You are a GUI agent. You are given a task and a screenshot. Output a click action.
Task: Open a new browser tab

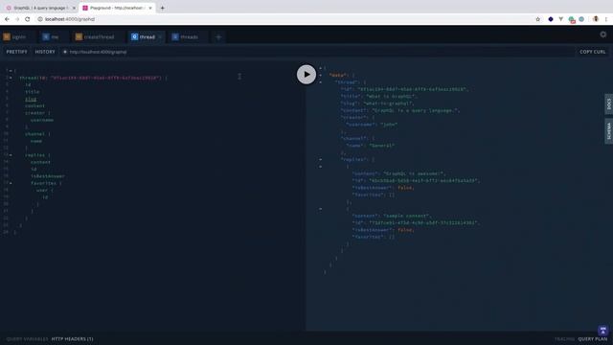[x=162, y=8]
